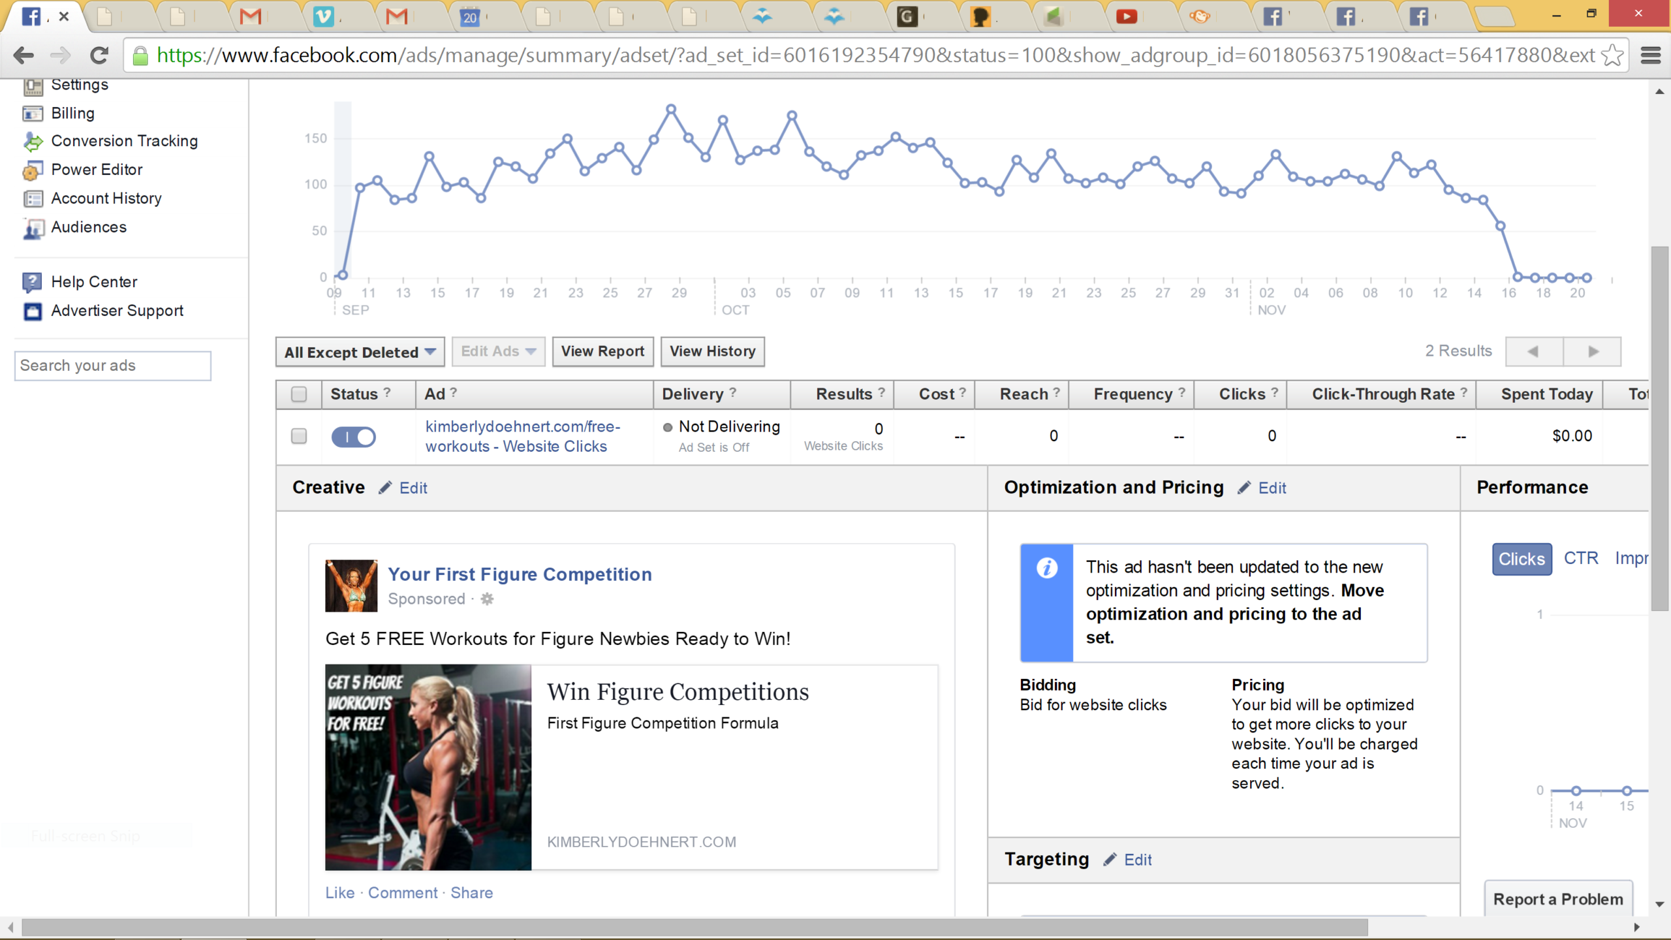Bookmark page using the star icon
This screenshot has height=940, width=1671.
[1612, 55]
